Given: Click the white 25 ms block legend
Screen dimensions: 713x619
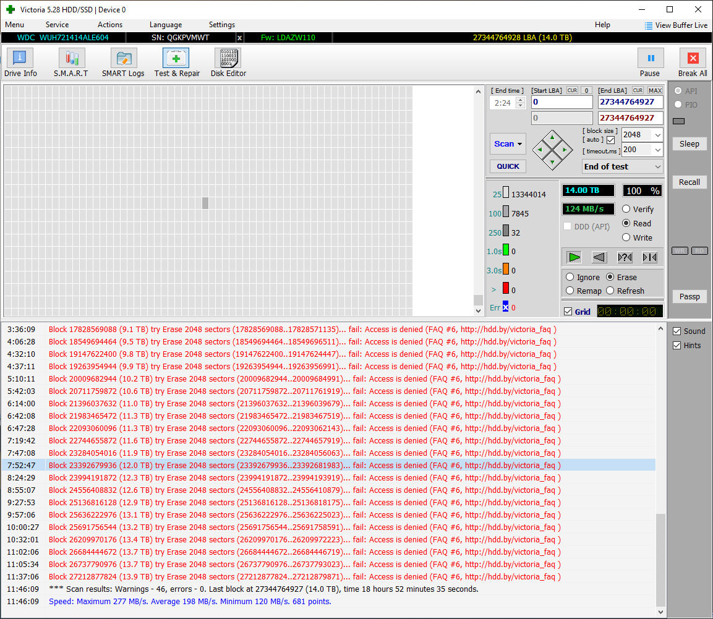Looking at the screenshot, I should coord(506,193).
